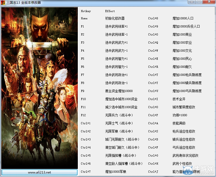Select "清空城门耐久（战斗中）" text
Screen dimensions: 216x177
point(123,148)
